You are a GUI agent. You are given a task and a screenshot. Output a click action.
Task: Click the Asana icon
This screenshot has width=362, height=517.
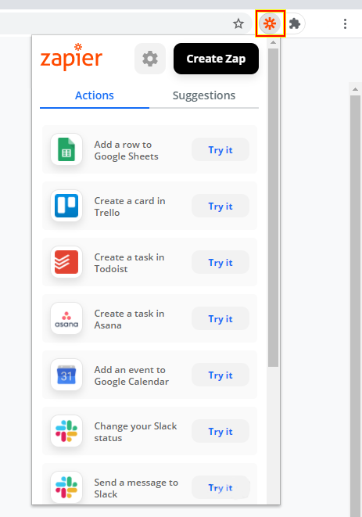point(66,318)
